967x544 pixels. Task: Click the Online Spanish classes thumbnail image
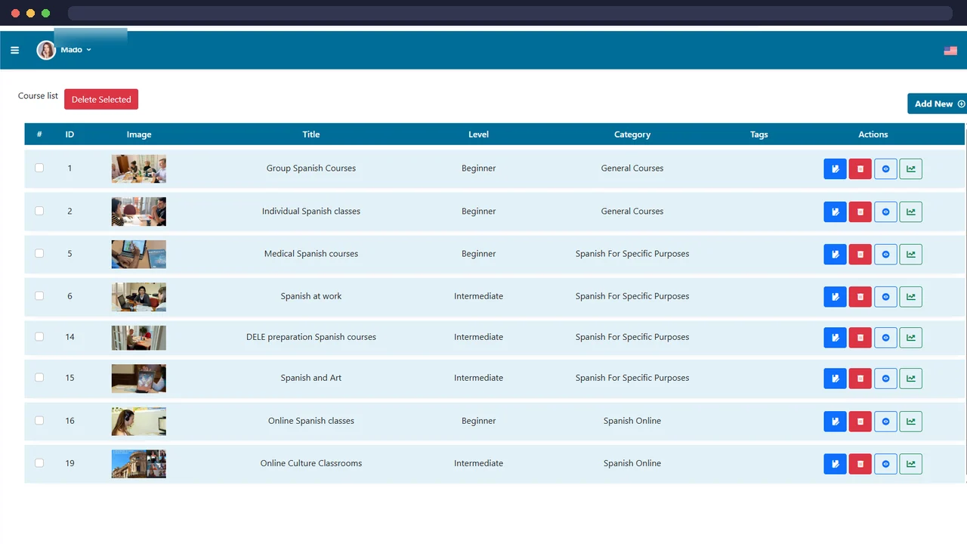[139, 421]
